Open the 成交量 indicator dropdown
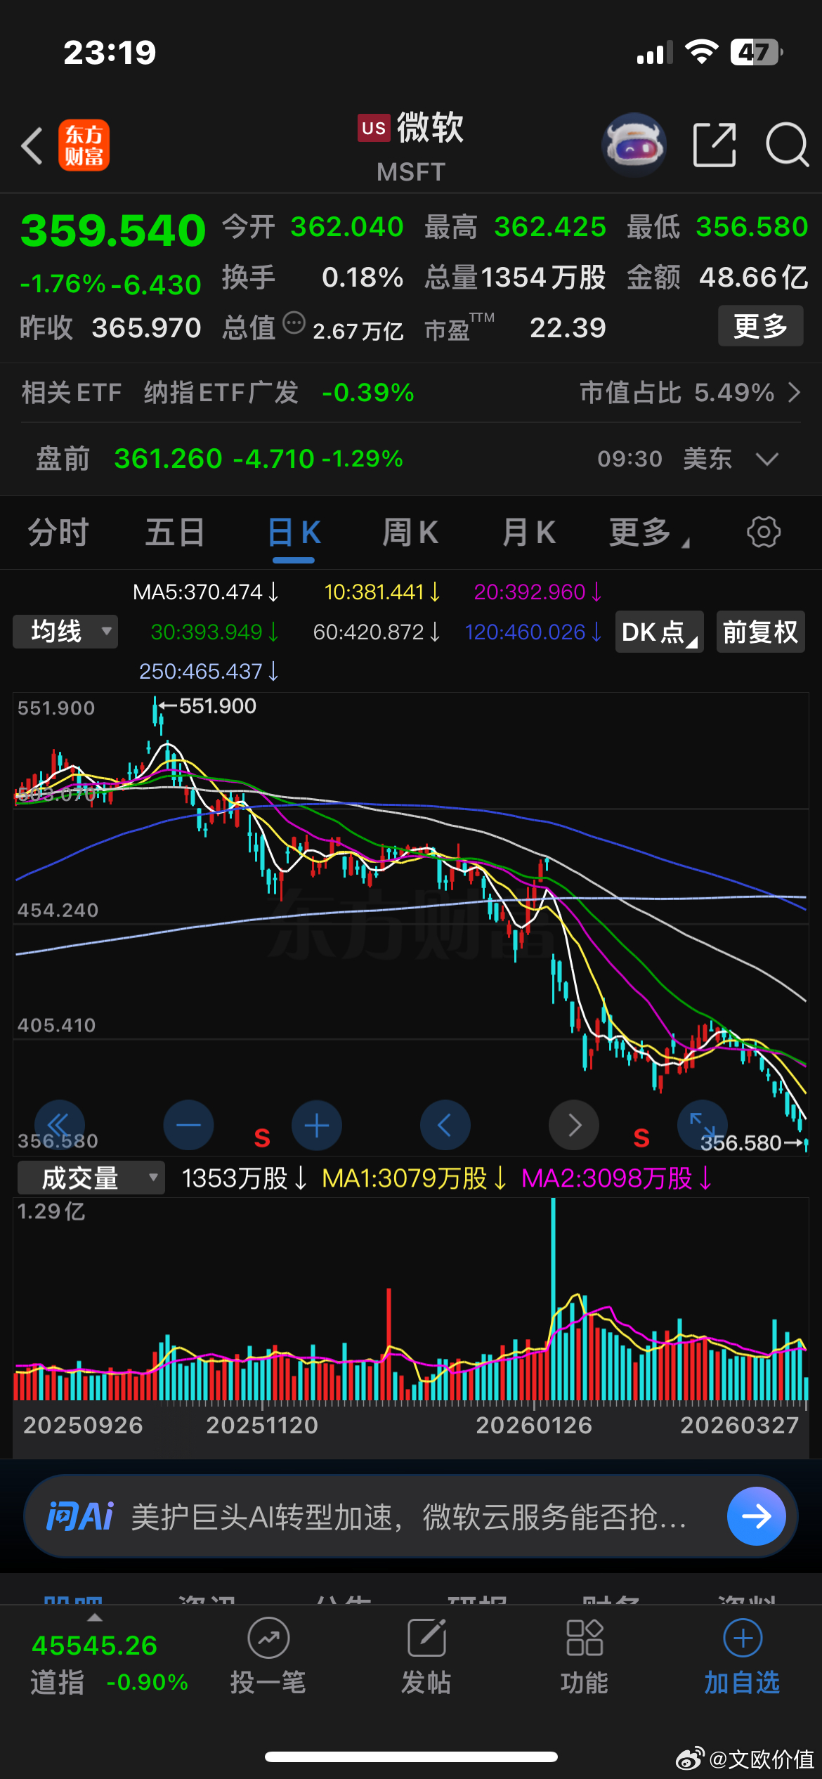 [x=91, y=1178]
